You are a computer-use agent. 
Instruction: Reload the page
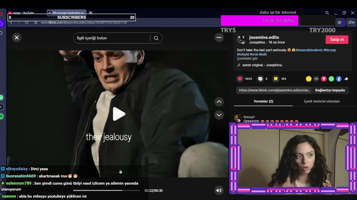click(x=27, y=22)
